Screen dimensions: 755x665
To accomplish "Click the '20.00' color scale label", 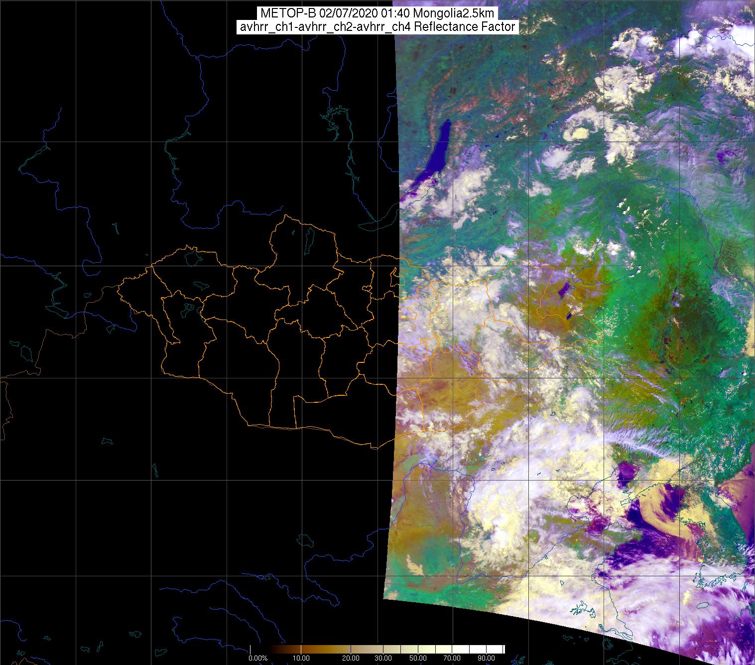I will pos(351,659).
